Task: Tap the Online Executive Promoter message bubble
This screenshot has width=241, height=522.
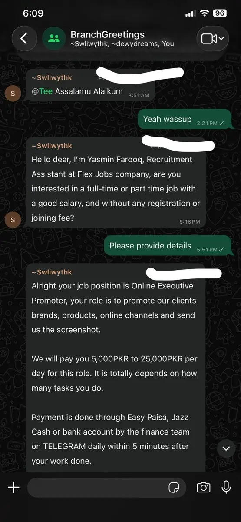Action: 116,368
